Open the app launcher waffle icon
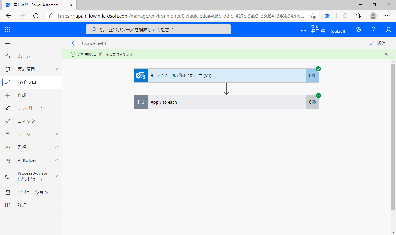The width and height of the screenshot is (396, 235). pos(7,29)
